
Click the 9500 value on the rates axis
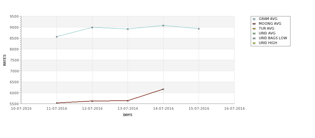tap(14, 16)
